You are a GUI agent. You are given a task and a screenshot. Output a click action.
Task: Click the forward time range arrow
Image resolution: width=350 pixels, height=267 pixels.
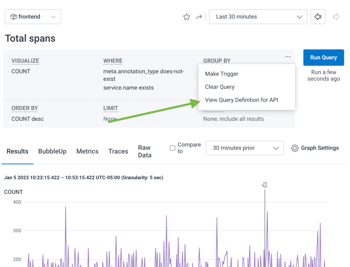click(x=336, y=17)
